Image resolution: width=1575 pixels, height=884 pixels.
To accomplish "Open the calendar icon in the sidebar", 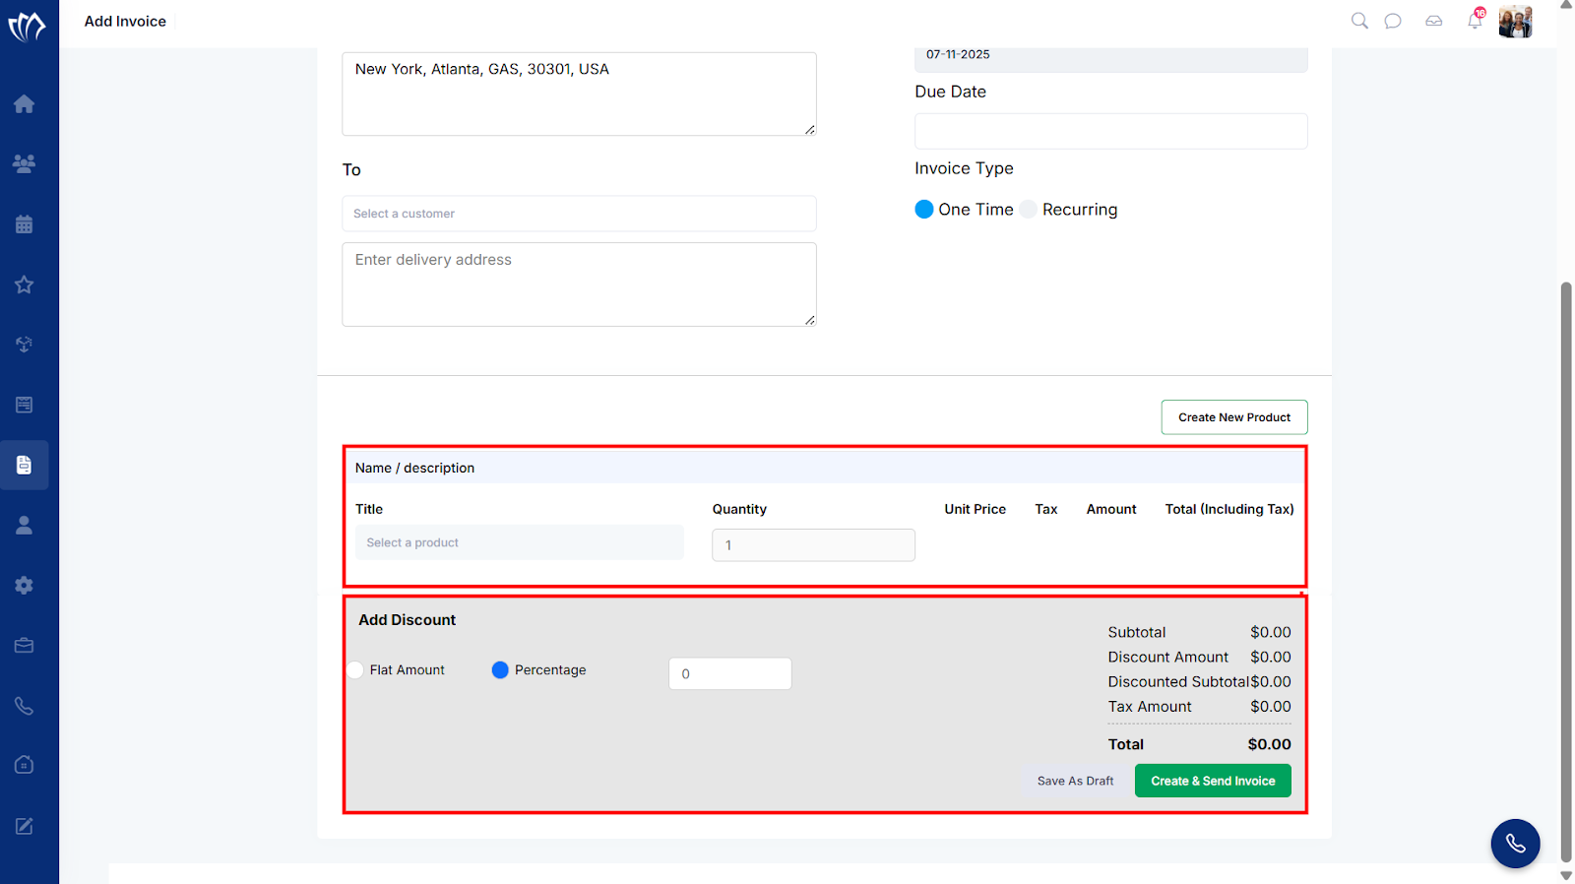I will coord(25,224).
